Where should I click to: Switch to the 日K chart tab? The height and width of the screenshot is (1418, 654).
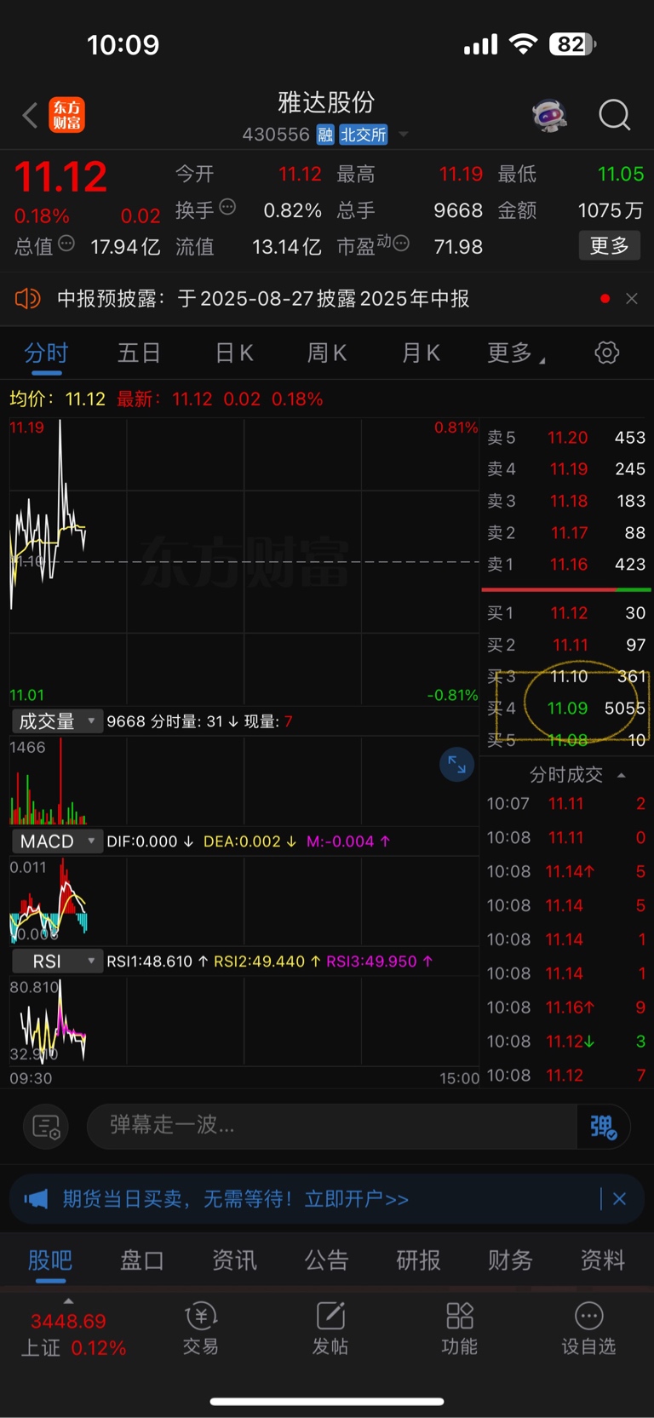(234, 353)
